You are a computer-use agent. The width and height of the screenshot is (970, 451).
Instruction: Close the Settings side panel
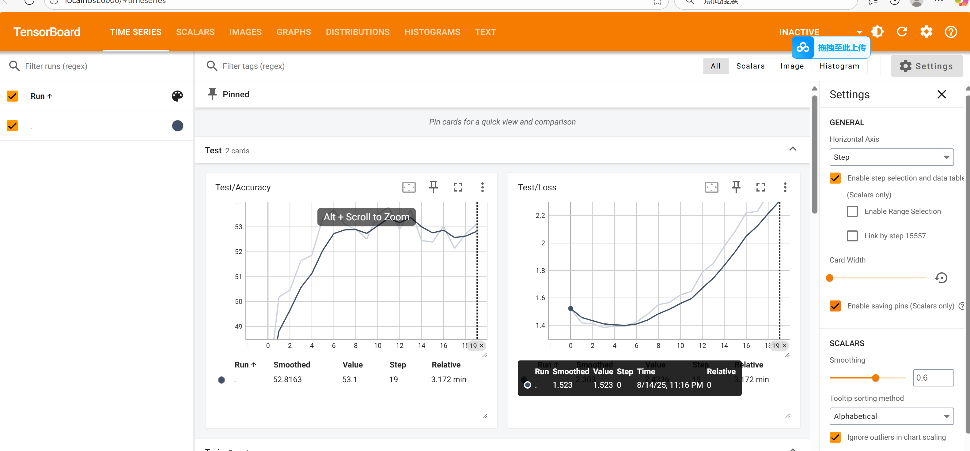point(942,95)
